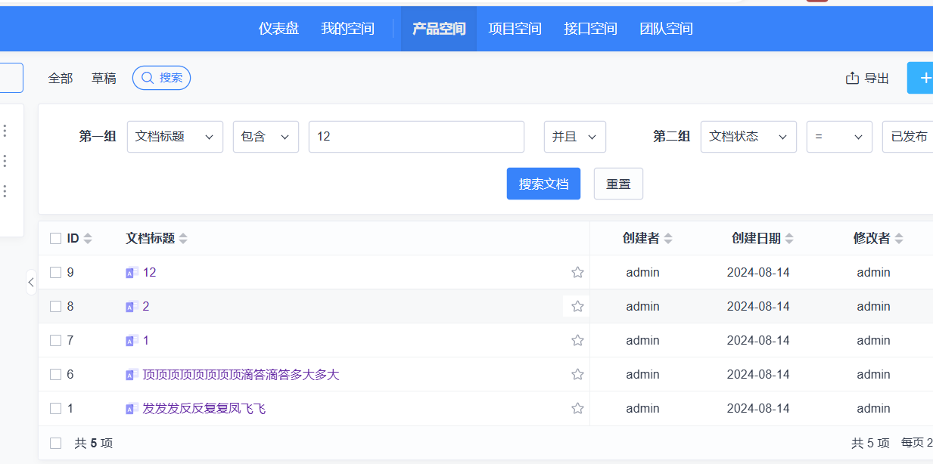Click star icon for document ID 6
This screenshot has width=933, height=464.
click(x=577, y=374)
